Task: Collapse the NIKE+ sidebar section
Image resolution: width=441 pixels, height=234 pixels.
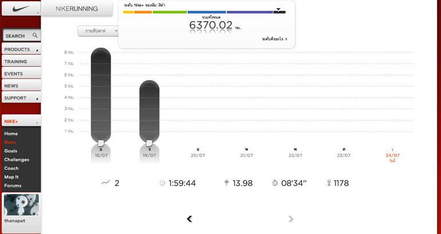Action: 37,122
